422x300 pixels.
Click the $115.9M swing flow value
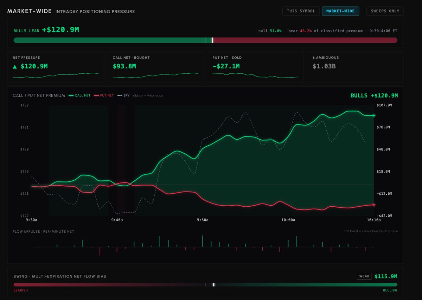click(x=386, y=276)
